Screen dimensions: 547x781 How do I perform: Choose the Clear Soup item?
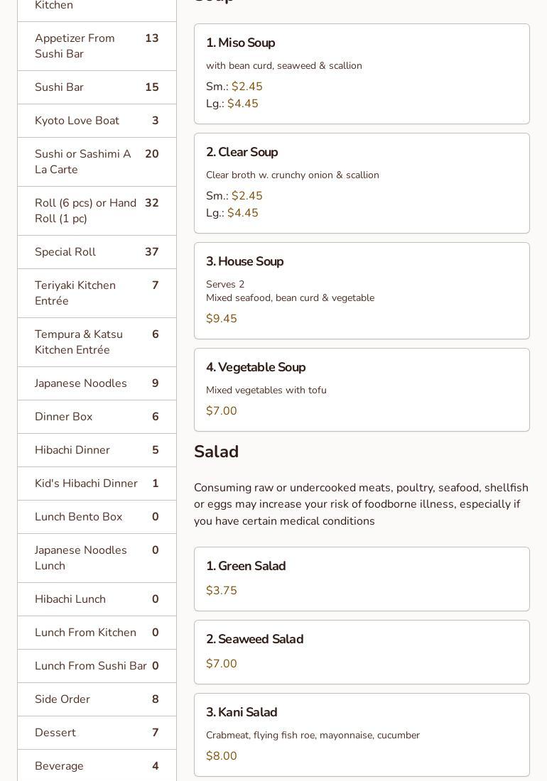(x=362, y=183)
